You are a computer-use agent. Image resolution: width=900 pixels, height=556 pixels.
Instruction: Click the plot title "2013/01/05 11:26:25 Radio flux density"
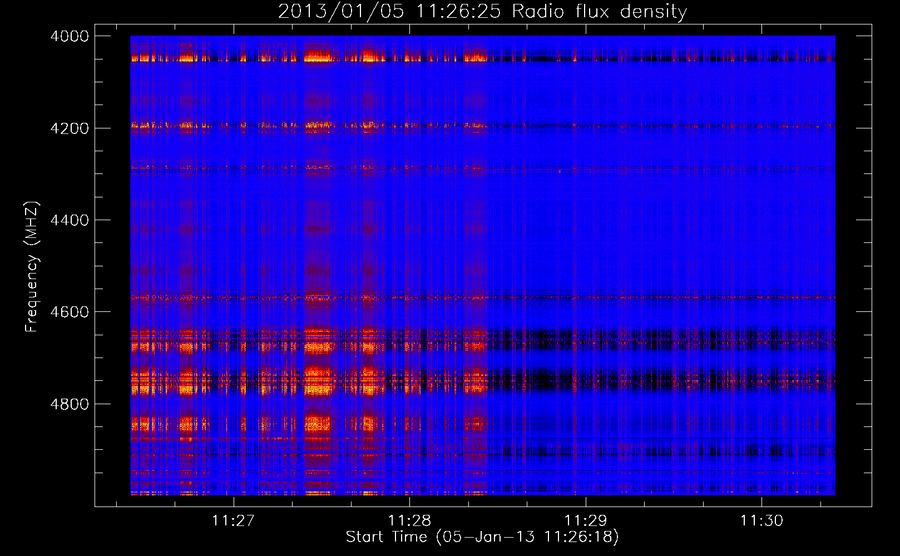point(482,12)
